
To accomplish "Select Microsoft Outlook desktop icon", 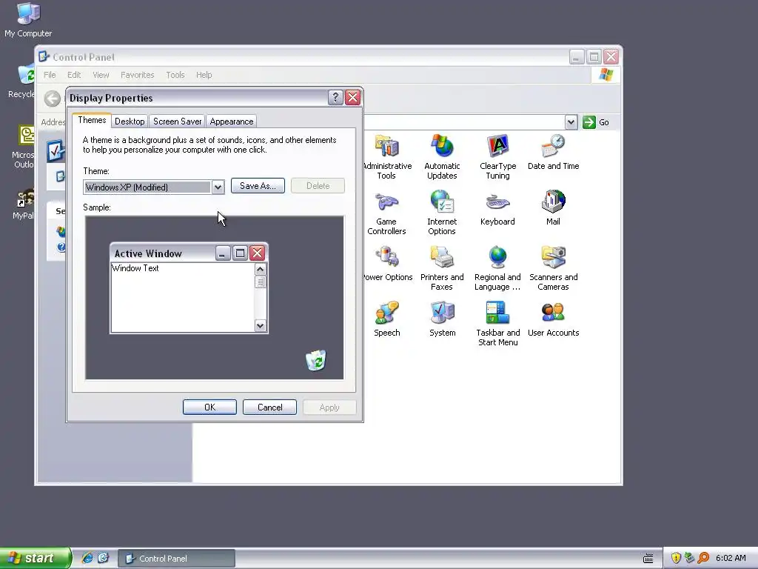I will point(23,147).
